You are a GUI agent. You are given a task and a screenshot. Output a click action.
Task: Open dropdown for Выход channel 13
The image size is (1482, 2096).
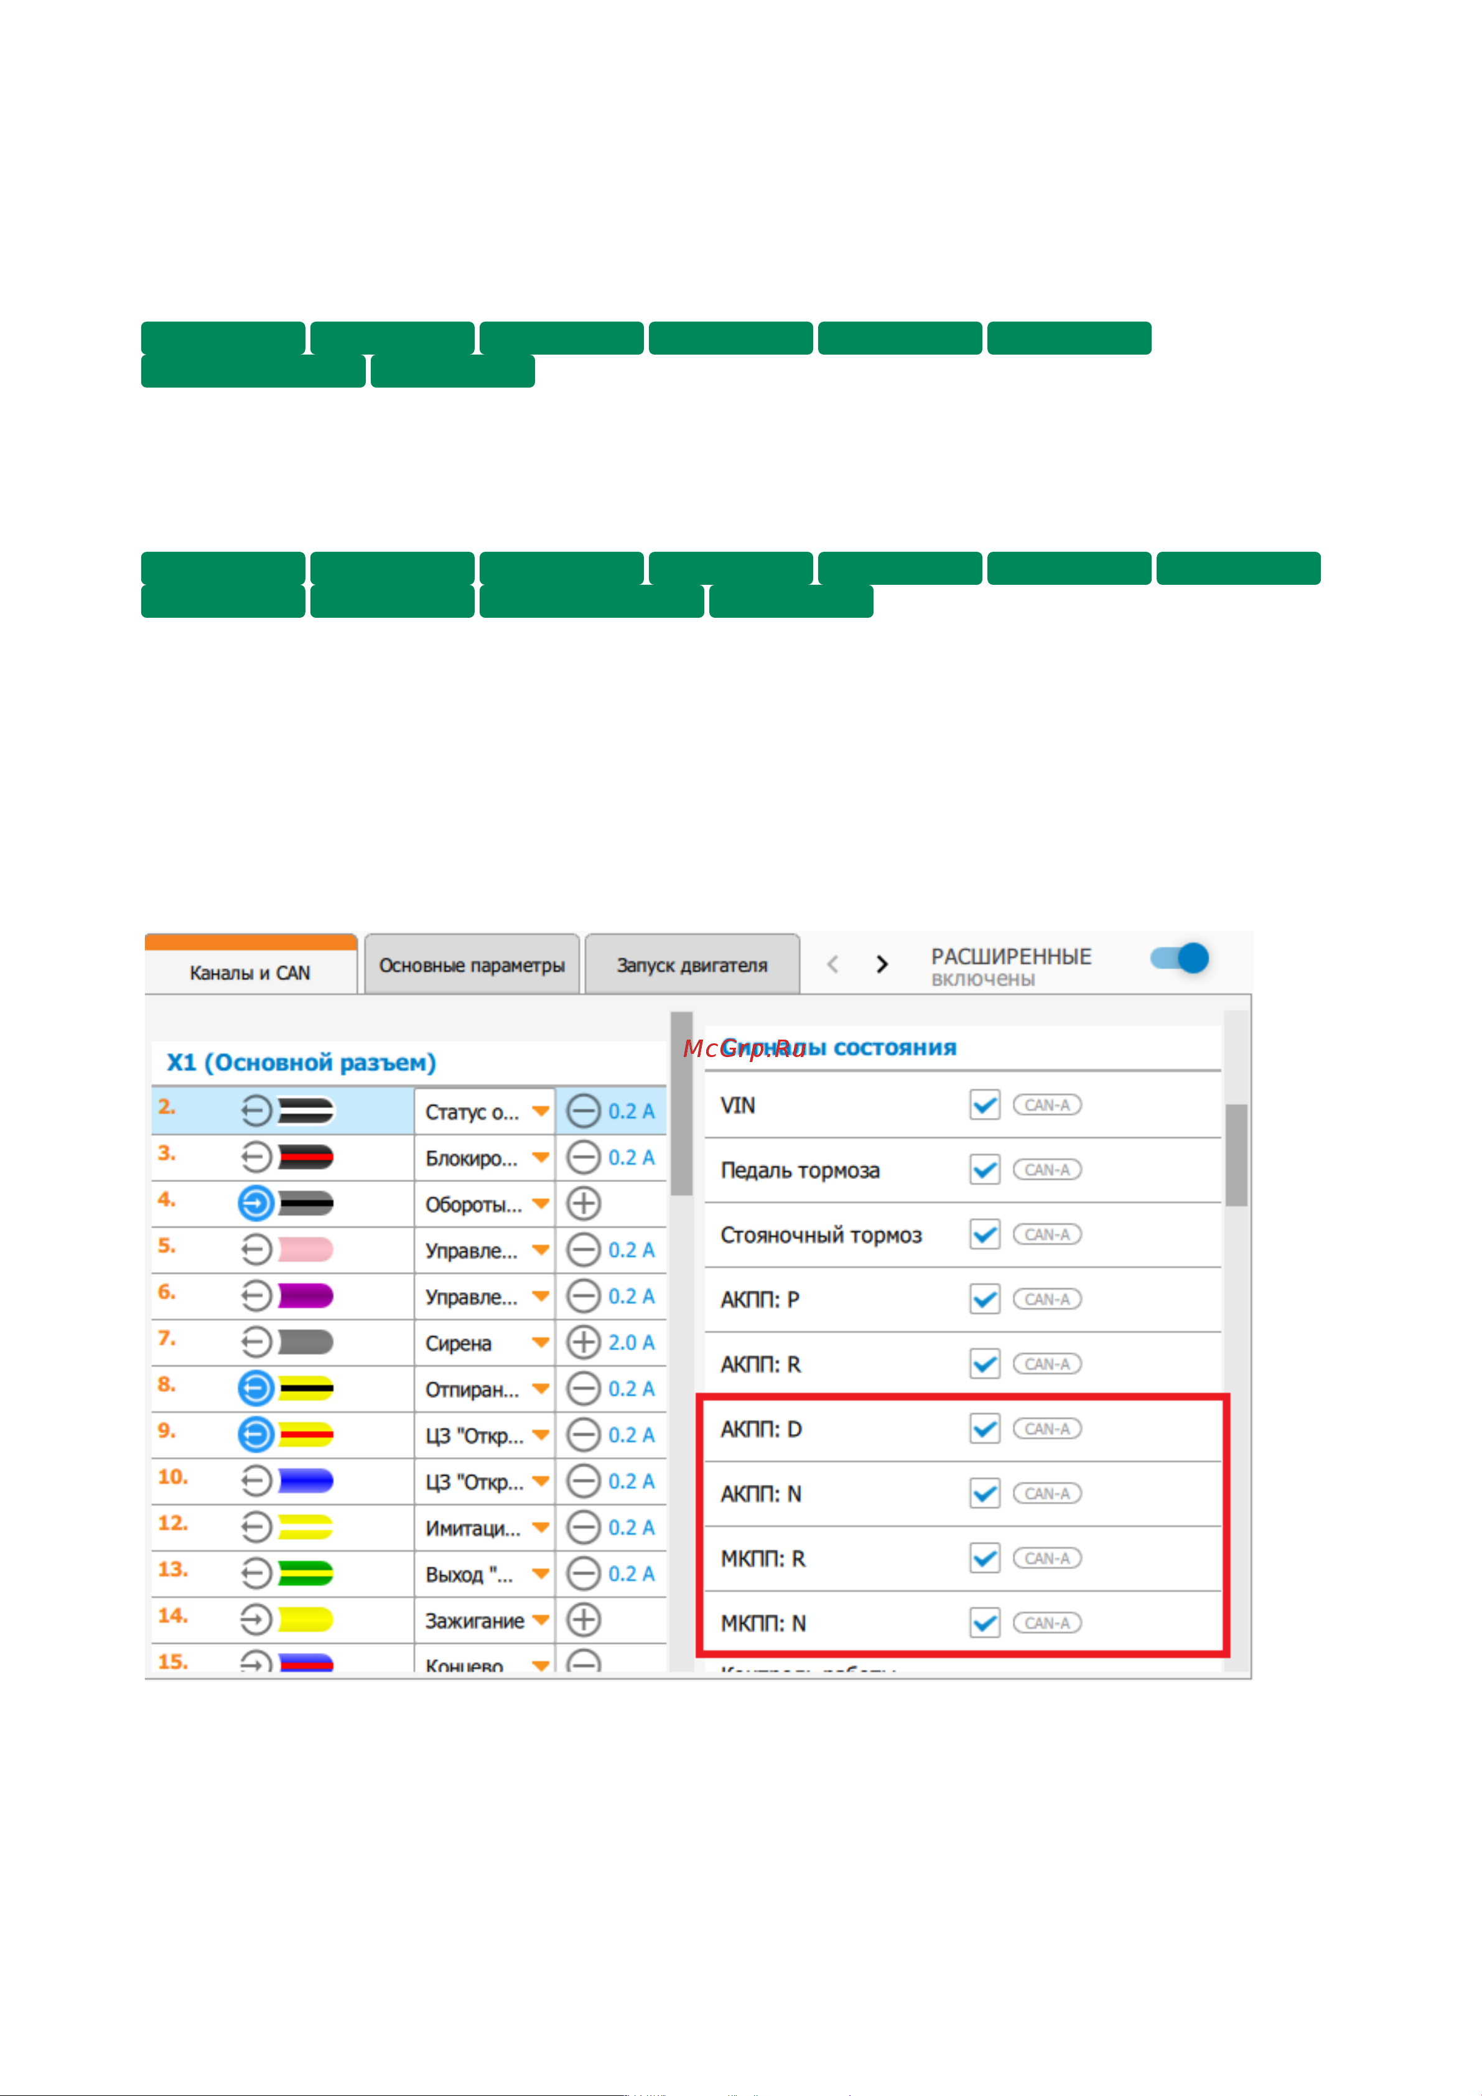tap(541, 1574)
